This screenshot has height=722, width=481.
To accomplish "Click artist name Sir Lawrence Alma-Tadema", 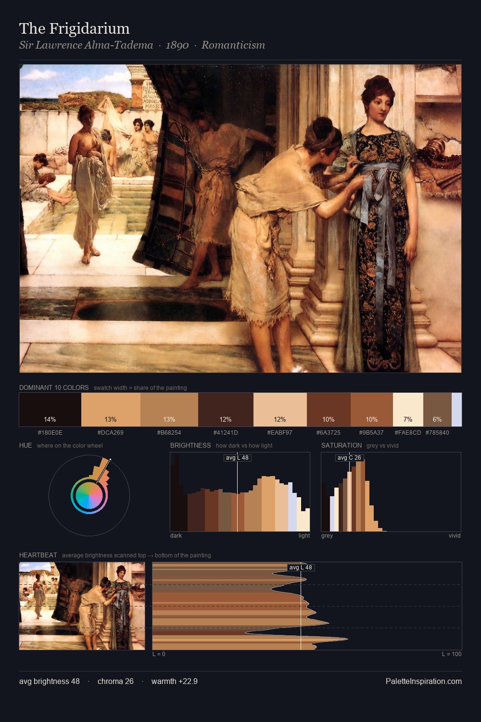I will click(x=86, y=45).
